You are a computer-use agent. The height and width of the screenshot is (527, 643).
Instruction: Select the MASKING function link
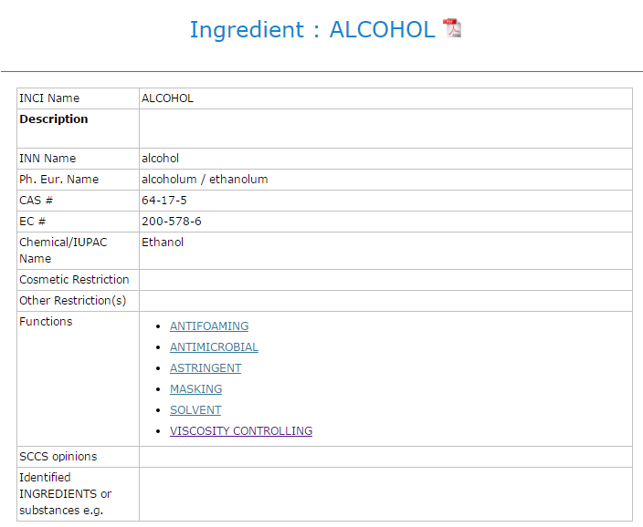(x=196, y=389)
